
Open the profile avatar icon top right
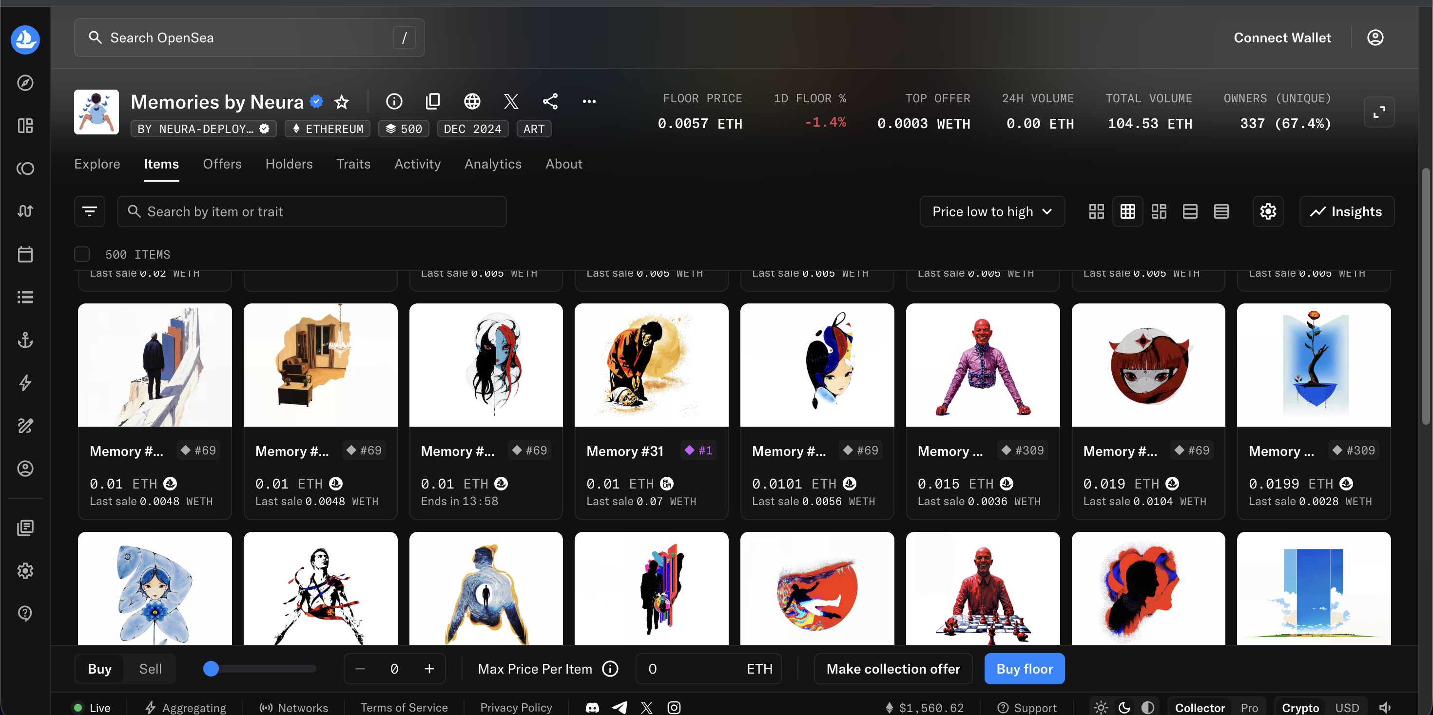pos(1375,37)
